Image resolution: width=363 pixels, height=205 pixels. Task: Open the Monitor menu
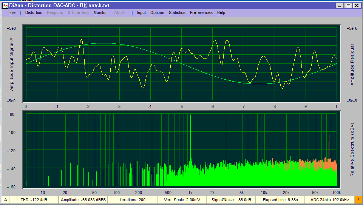(100, 13)
